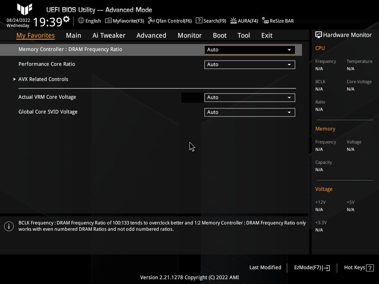Screen dimensions: 379x284
Task: Click the Memory heading in Hardware Monitor
Action: pos(325,129)
